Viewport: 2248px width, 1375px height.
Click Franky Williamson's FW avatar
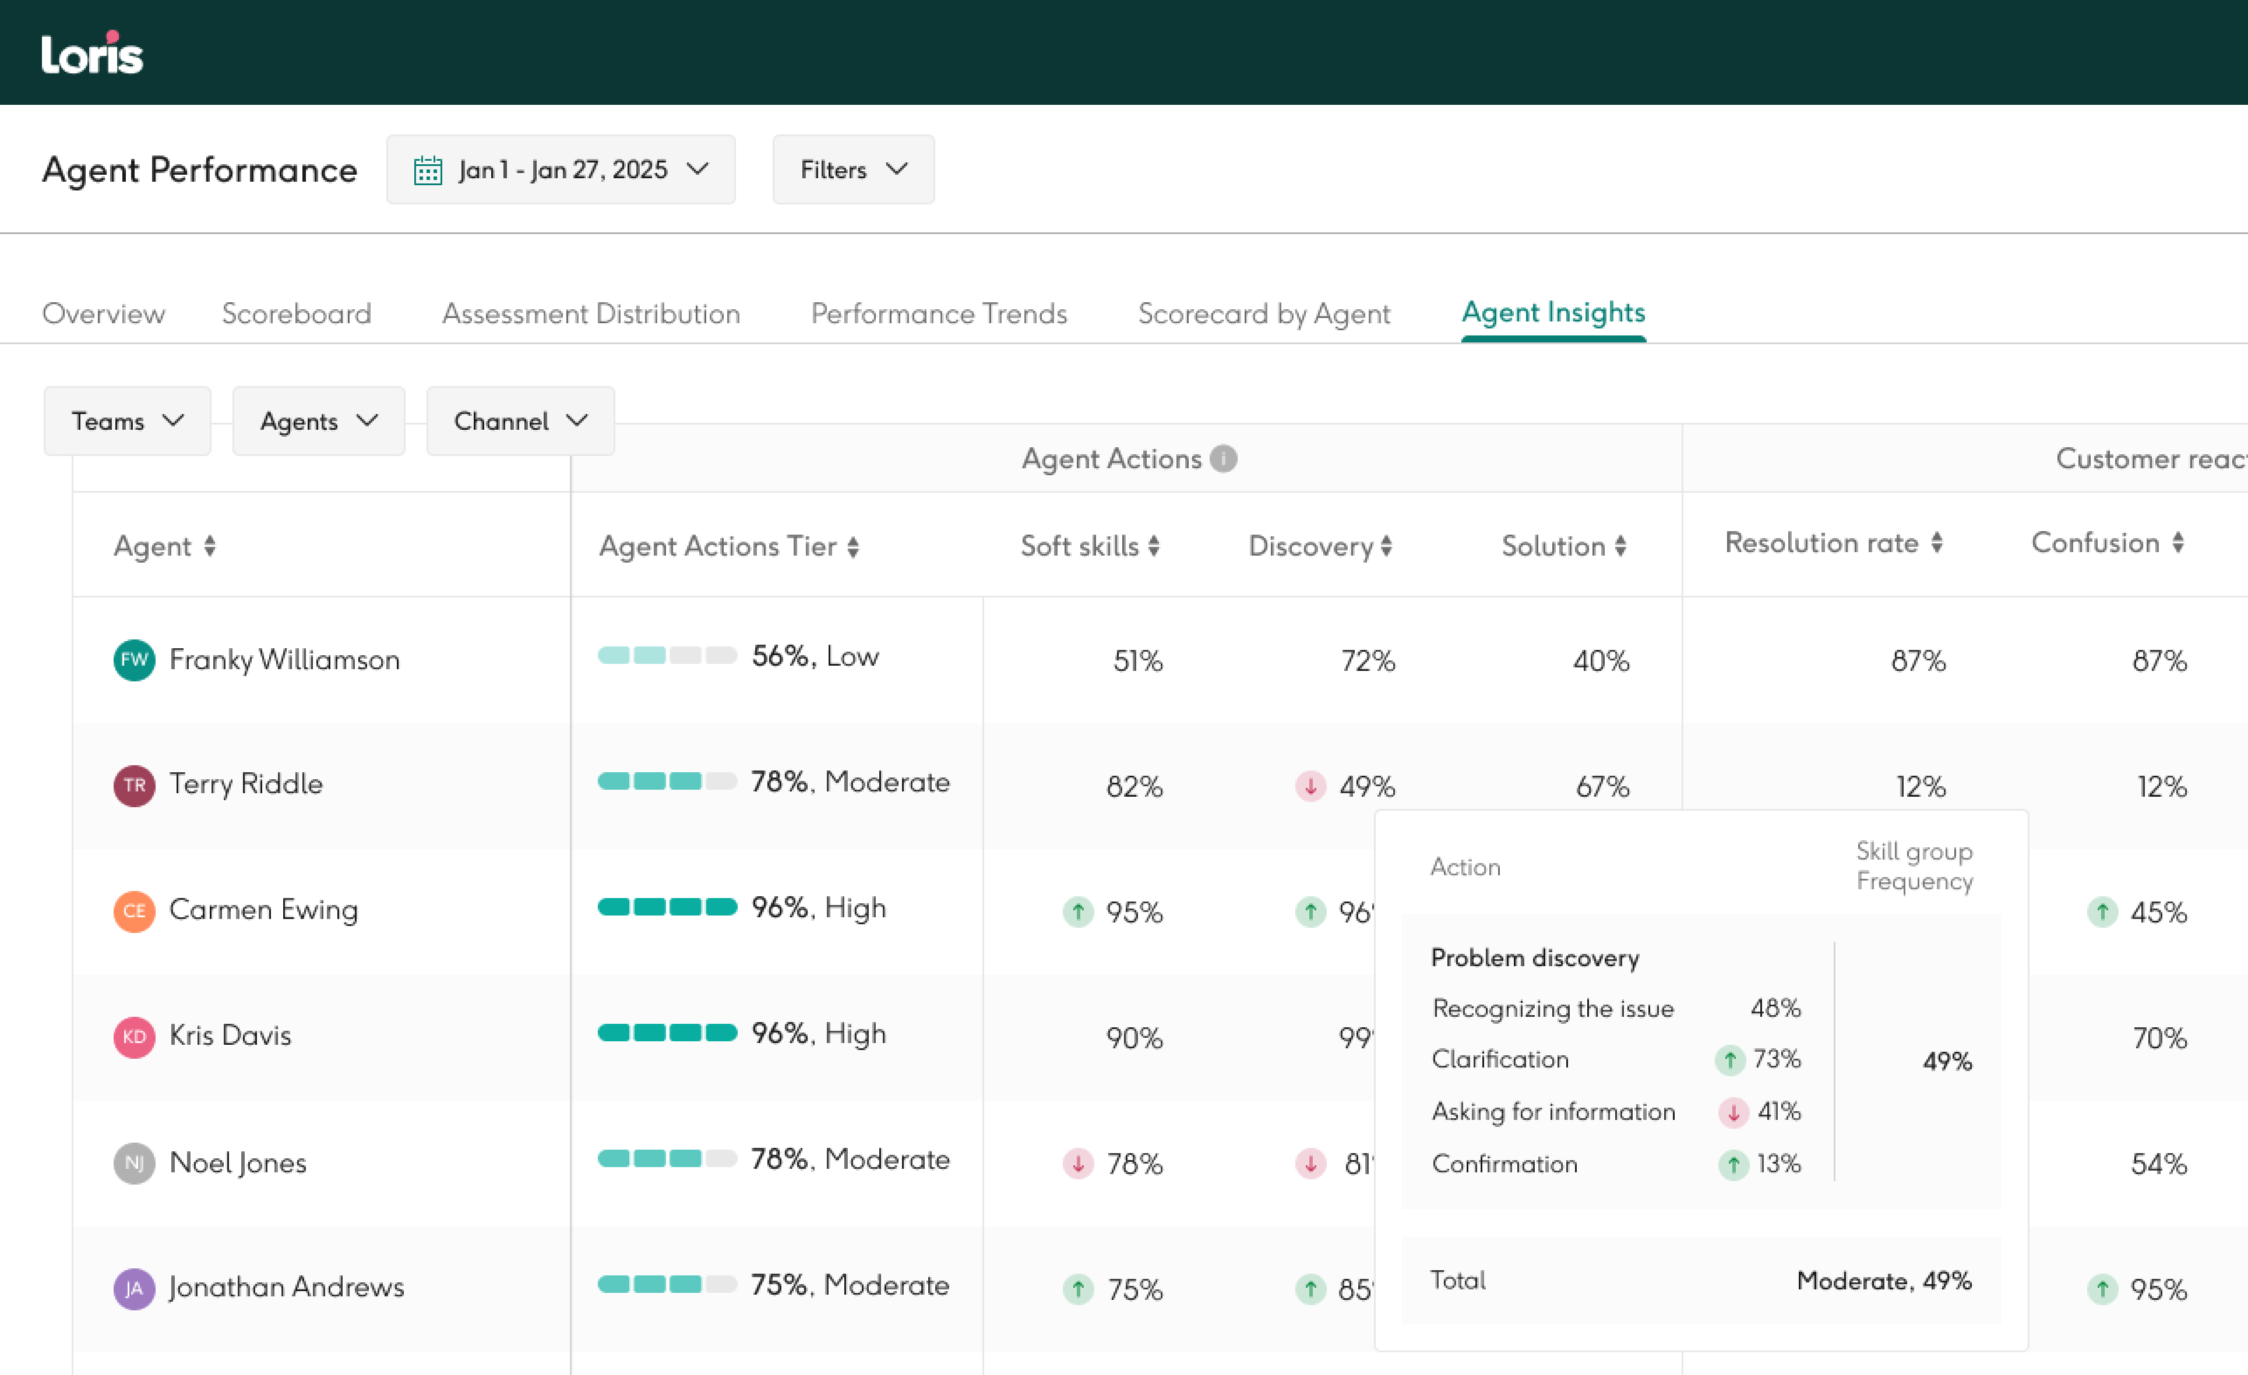134,660
